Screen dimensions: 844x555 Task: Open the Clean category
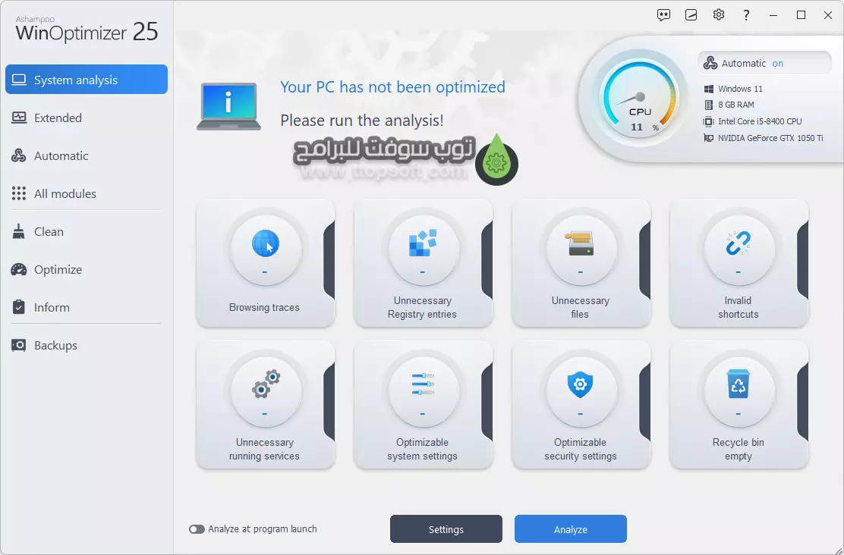(x=87, y=232)
